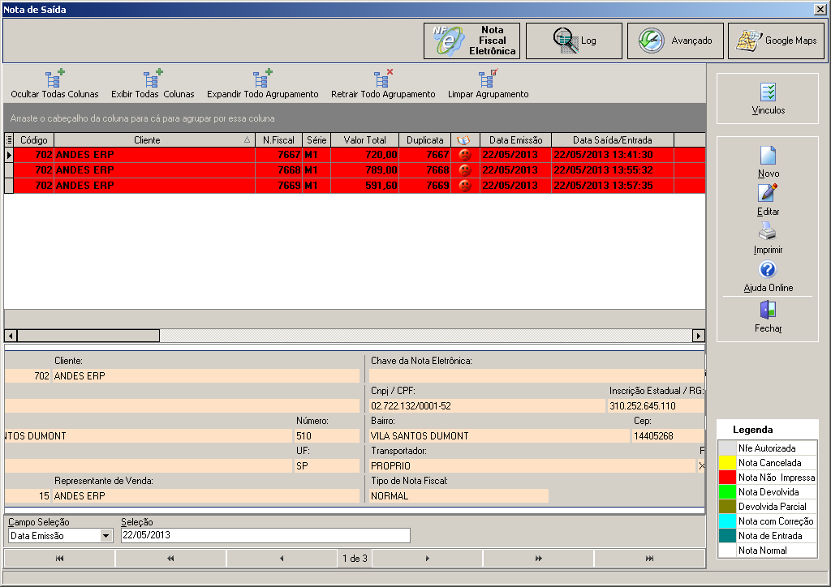Click Transportador field showing PROPRIO
The width and height of the screenshot is (831, 587).
(532, 465)
